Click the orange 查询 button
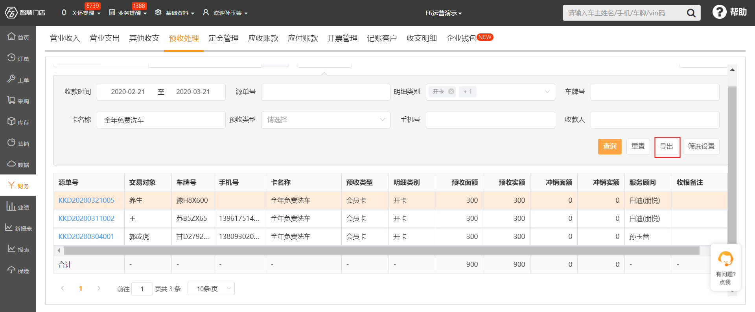This screenshot has height=312, width=755. coord(610,146)
